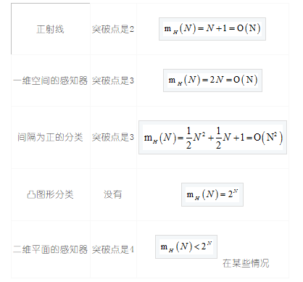Click the 间隔为正的分类 cell
The image size is (303, 282).
50,137
